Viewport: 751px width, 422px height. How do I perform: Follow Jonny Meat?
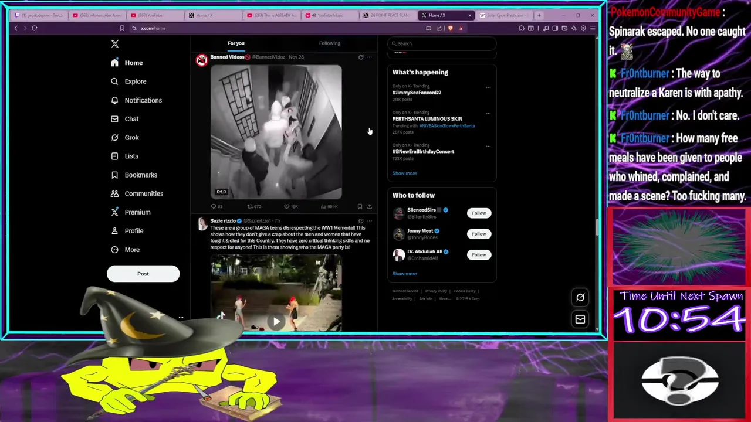479,234
